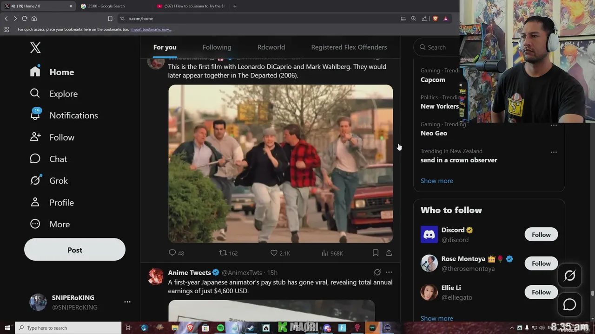Open More menu in X sidebar
Image resolution: width=595 pixels, height=334 pixels.
(50, 224)
